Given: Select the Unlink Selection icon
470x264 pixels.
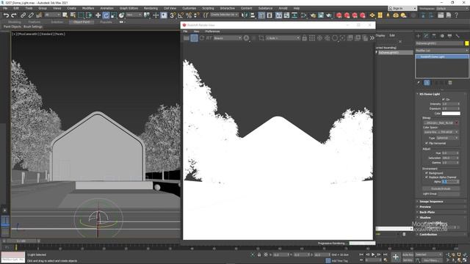Looking at the screenshot, I should pos(31,15).
